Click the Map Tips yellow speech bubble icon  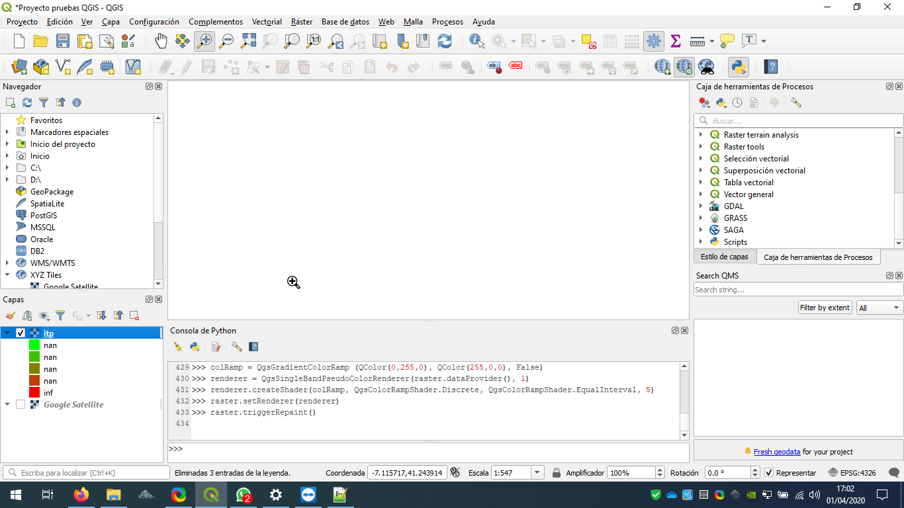[x=727, y=41]
